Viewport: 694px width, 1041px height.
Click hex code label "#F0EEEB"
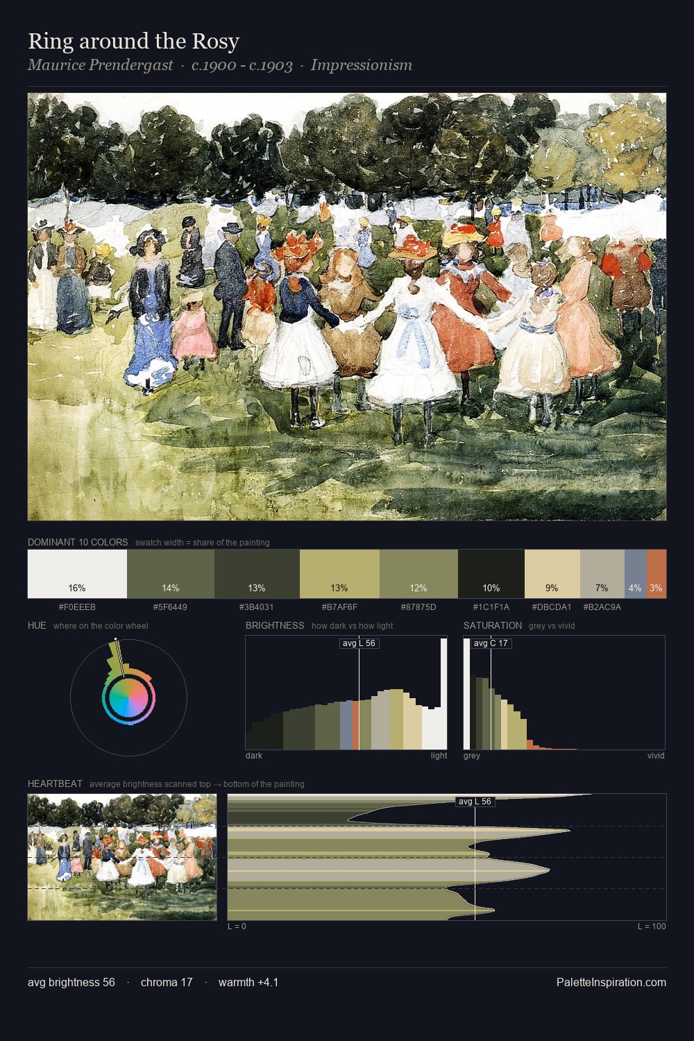pyautogui.click(x=77, y=607)
